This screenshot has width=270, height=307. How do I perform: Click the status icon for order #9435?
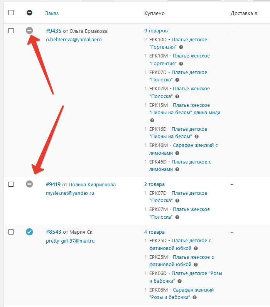[x=29, y=30]
